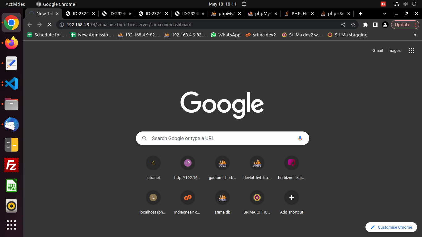Expand the hidden bookmarks overflow chevron
Image resolution: width=422 pixels, height=237 pixels.
tap(415, 35)
